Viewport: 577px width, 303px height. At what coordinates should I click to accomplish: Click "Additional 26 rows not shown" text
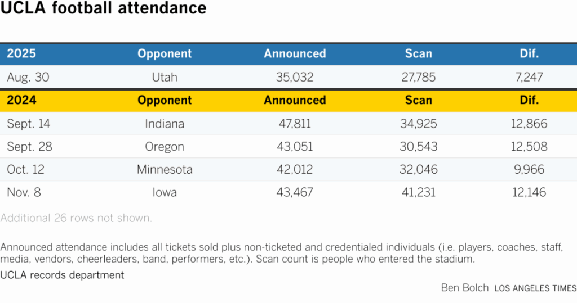pyautogui.click(x=76, y=218)
